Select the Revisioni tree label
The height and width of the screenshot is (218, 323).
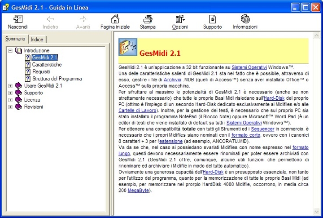point(34,107)
